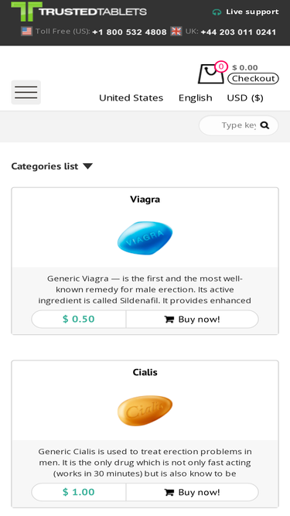Open the English language selector
290x516 pixels.
[x=196, y=98]
